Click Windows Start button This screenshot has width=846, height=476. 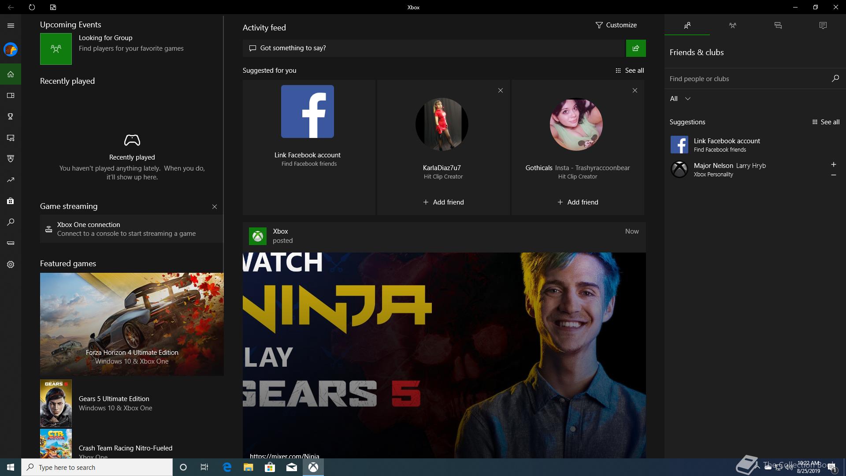[x=11, y=467]
